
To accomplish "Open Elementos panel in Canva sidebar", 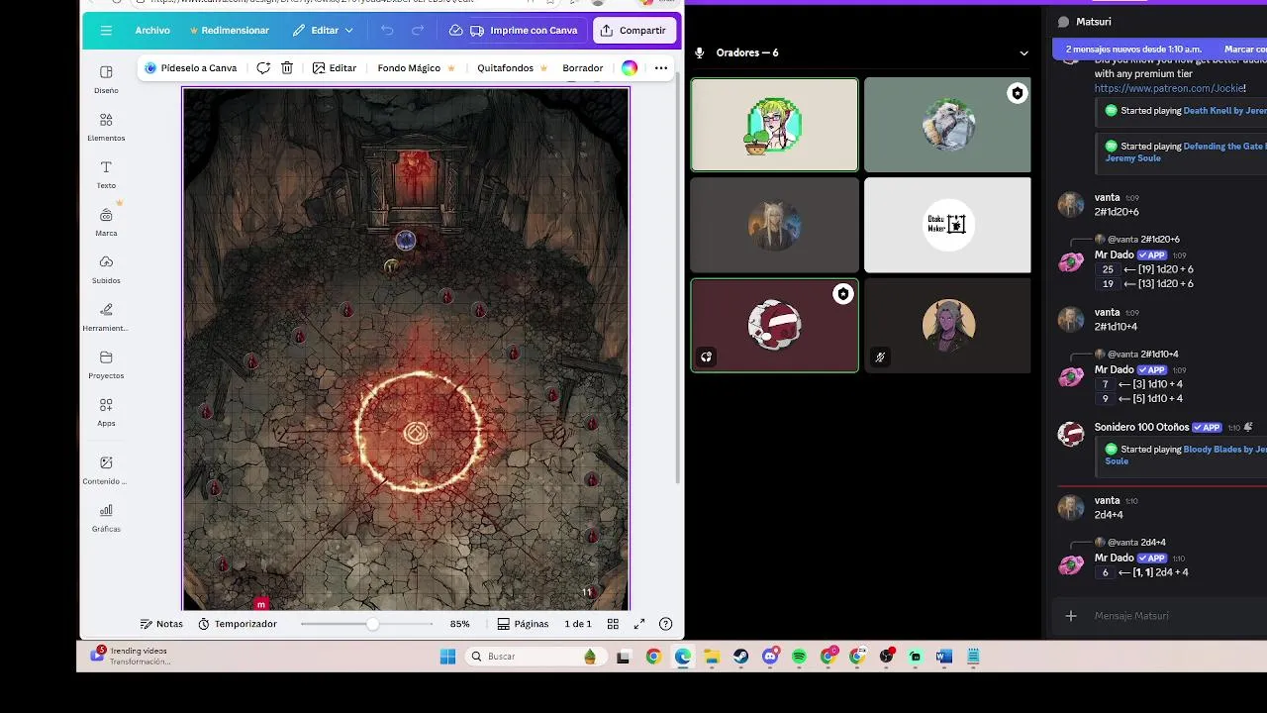I will [106, 127].
